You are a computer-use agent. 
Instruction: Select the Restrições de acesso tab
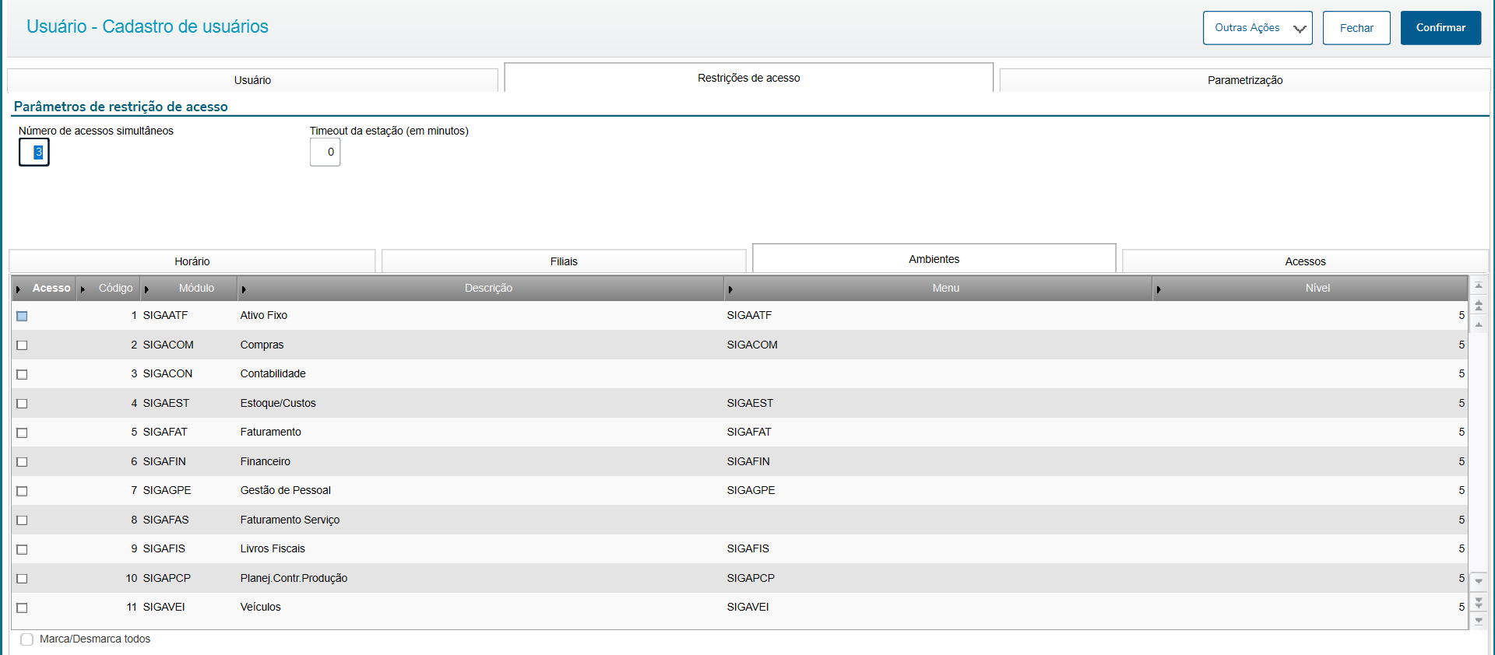coord(749,78)
